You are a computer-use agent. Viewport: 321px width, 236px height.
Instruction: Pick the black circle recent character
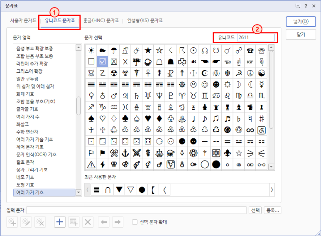142,190
